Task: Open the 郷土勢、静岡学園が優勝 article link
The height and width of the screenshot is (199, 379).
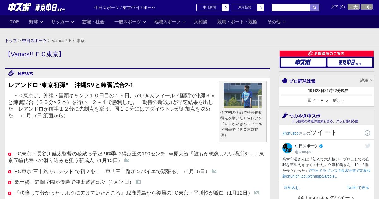Action: (74, 182)
